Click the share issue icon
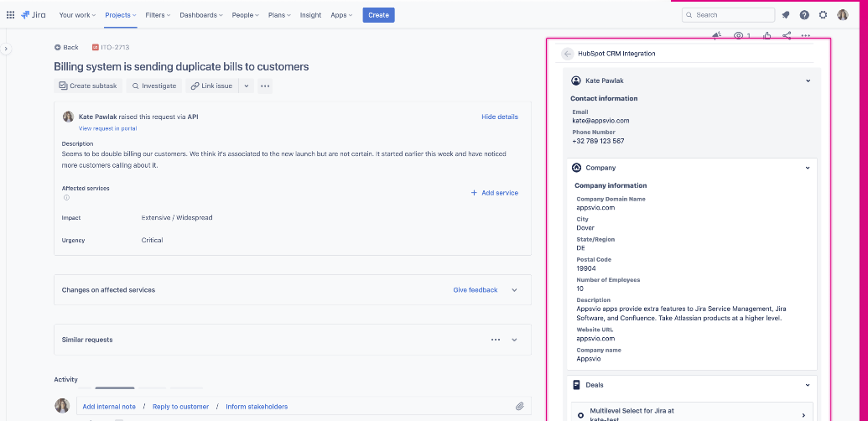Image resolution: width=868 pixels, height=421 pixels. pyautogui.click(x=787, y=35)
